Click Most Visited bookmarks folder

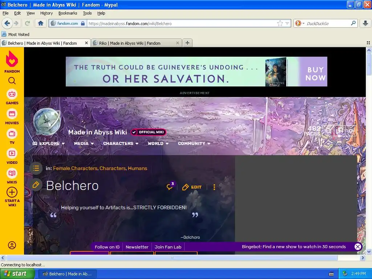point(15,35)
